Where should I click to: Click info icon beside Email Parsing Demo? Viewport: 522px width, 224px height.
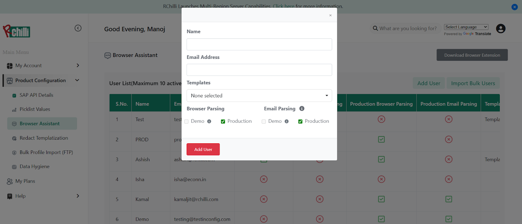pyautogui.click(x=286, y=121)
